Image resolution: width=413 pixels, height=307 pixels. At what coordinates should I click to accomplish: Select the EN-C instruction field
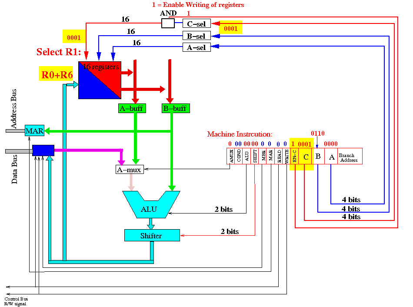point(294,156)
